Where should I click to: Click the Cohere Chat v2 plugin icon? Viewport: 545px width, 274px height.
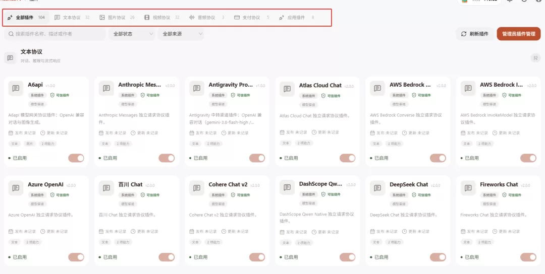(197, 188)
